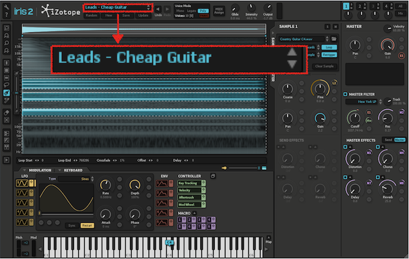Click the Random preset button

click(x=91, y=16)
